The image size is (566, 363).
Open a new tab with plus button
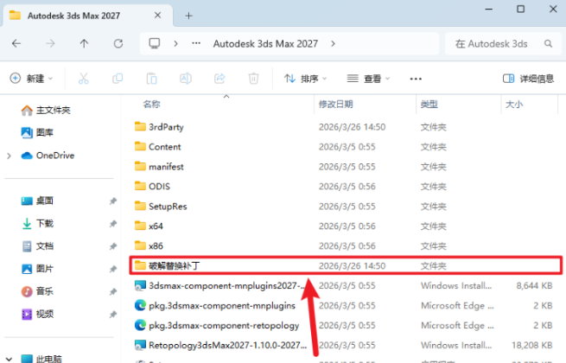188,16
